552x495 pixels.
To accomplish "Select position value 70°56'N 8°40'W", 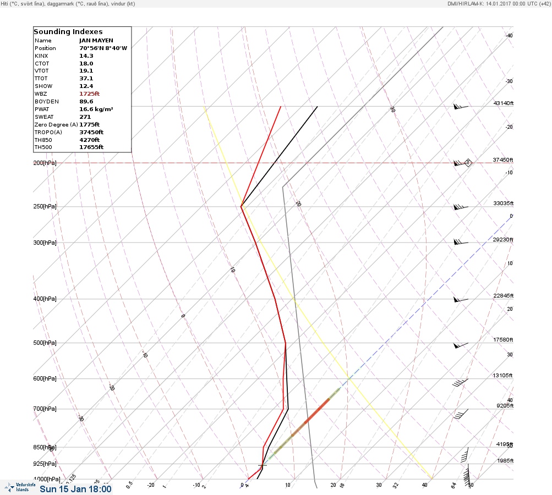I will 103,48.
